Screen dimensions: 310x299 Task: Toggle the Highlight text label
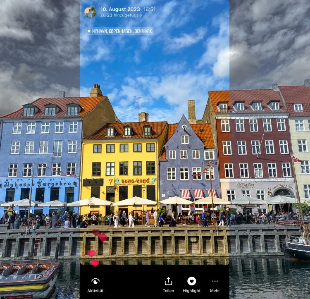pos(191,291)
